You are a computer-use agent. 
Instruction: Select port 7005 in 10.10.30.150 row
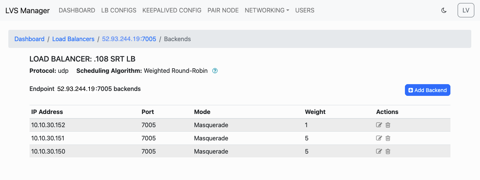coord(149,151)
